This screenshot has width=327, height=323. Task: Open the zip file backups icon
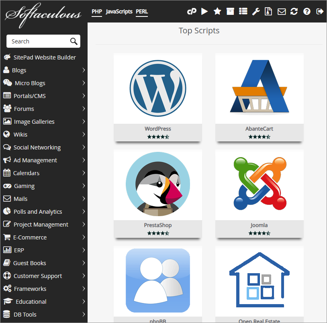[268, 12]
